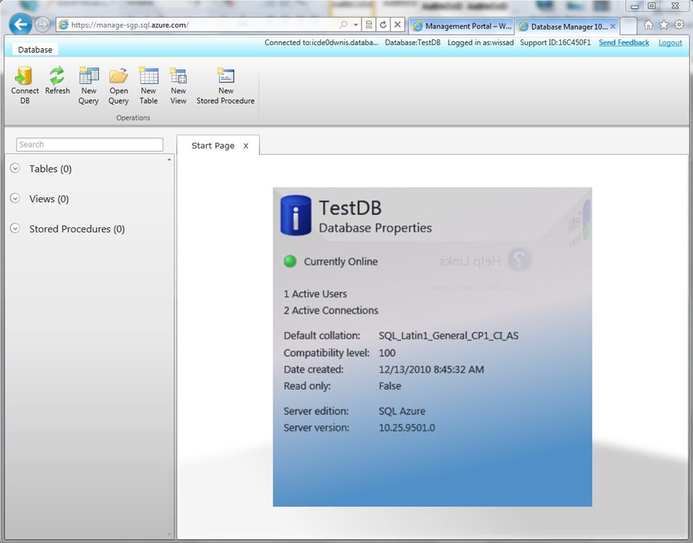This screenshot has height=543, width=693.
Task: Click the faded Help Links question icon
Action: (x=520, y=260)
